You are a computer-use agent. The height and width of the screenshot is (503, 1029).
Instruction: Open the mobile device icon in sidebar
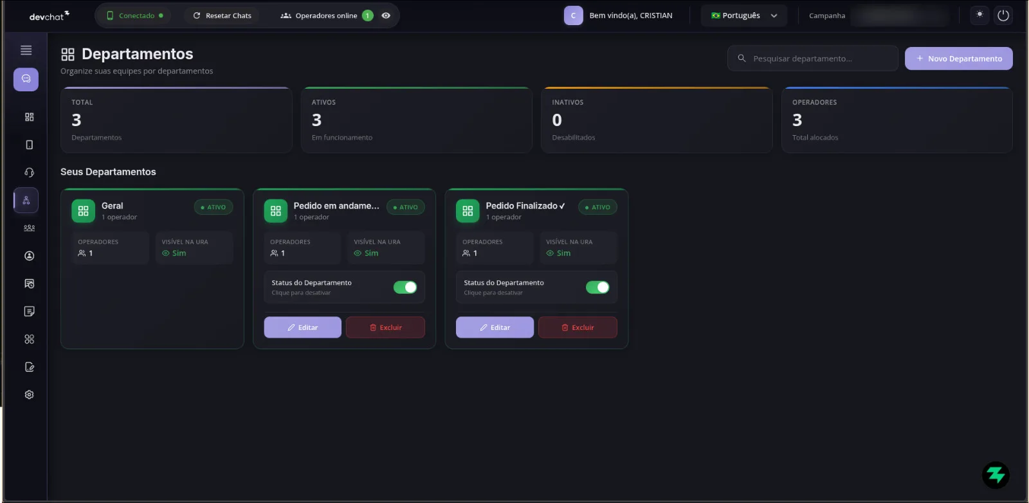[29, 145]
